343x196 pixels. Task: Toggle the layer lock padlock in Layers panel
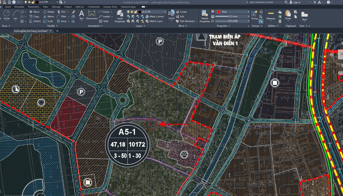(136, 12)
